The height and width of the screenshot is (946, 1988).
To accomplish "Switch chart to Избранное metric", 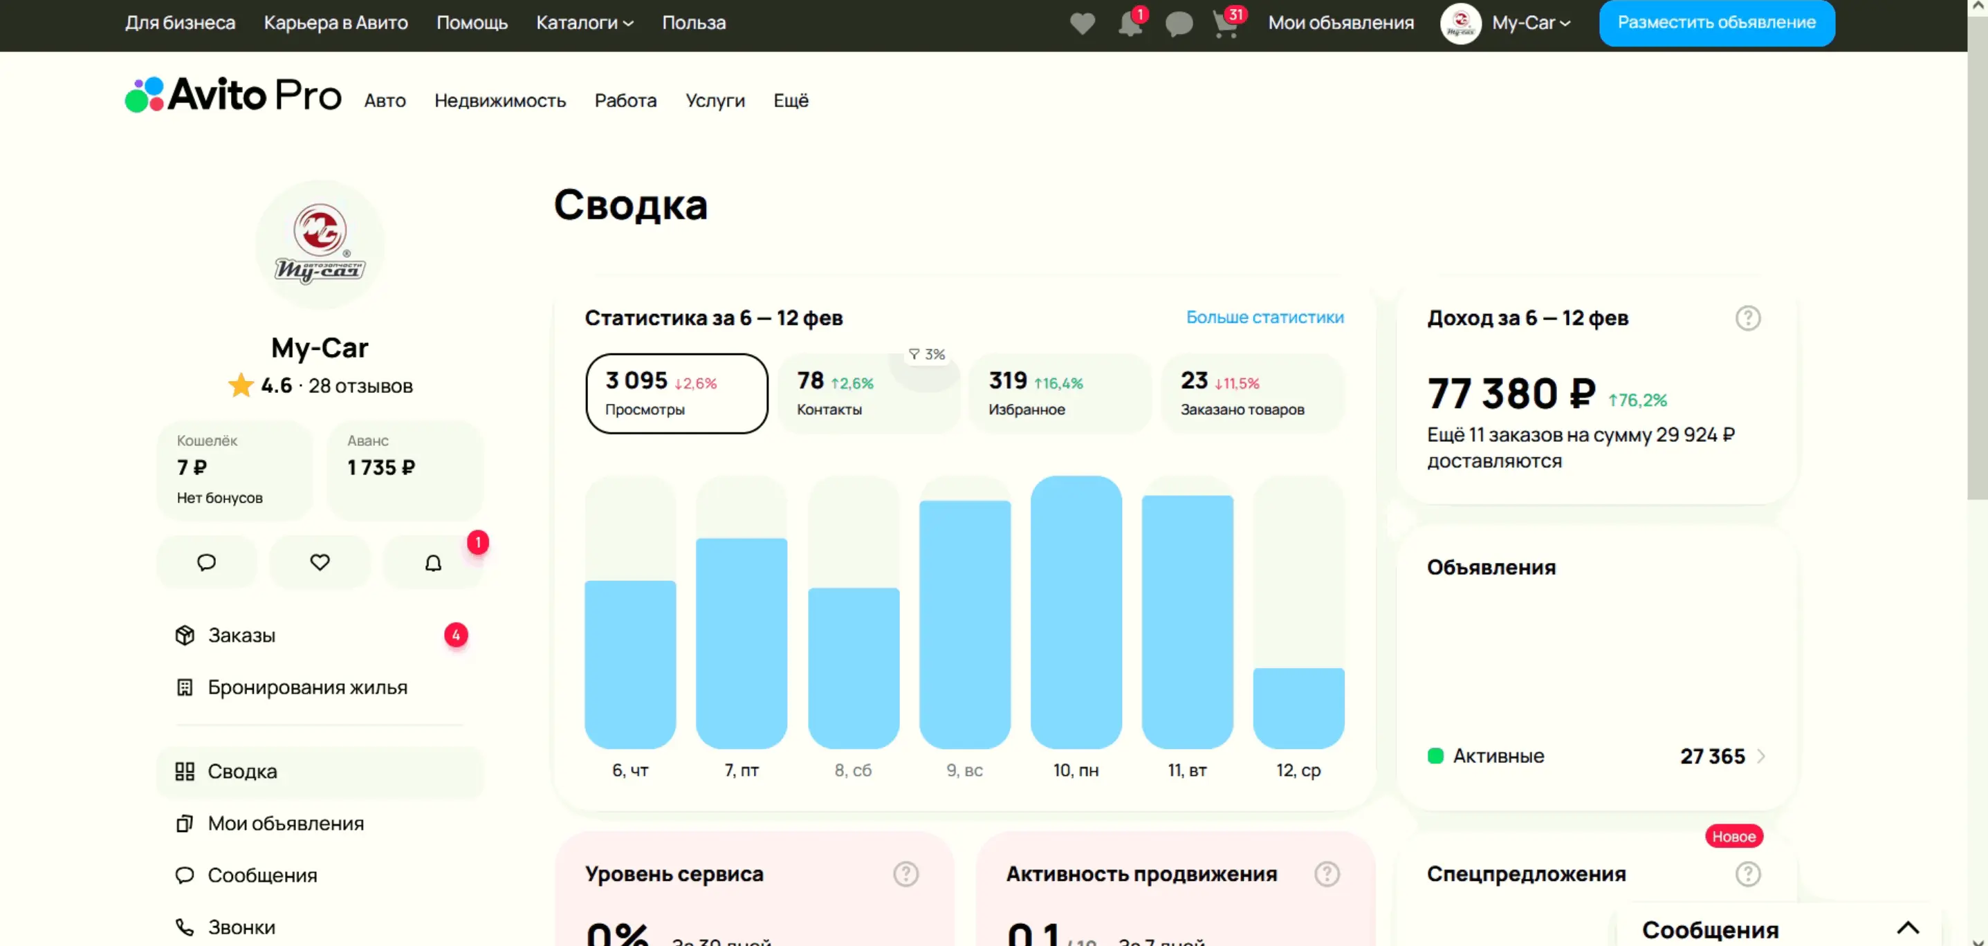I will click(1059, 393).
